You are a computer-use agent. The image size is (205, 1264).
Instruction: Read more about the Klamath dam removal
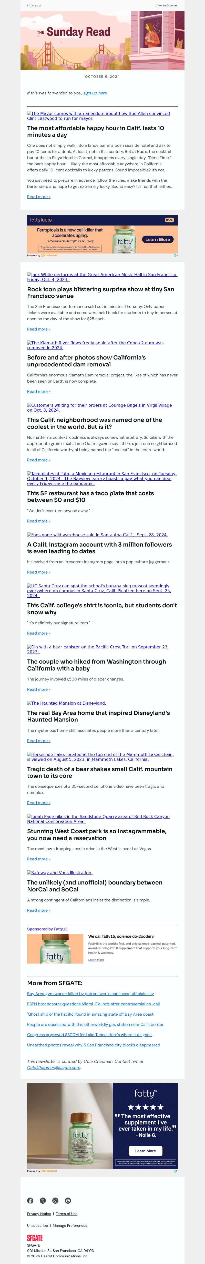[x=39, y=392]
